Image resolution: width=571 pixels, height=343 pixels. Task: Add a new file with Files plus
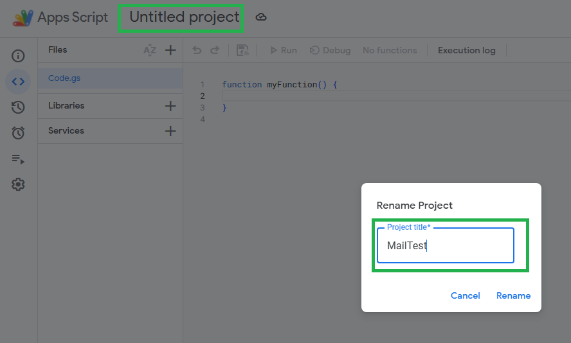point(170,50)
